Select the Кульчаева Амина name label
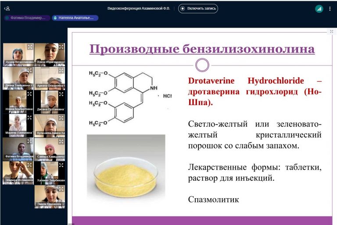The height and width of the screenshot is (225, 337). click(50, 133)
